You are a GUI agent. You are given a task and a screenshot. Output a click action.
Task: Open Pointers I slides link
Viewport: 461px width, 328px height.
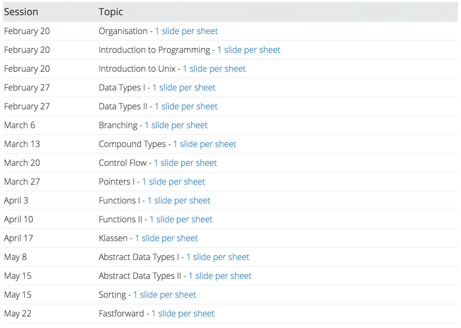pos(173,182)
